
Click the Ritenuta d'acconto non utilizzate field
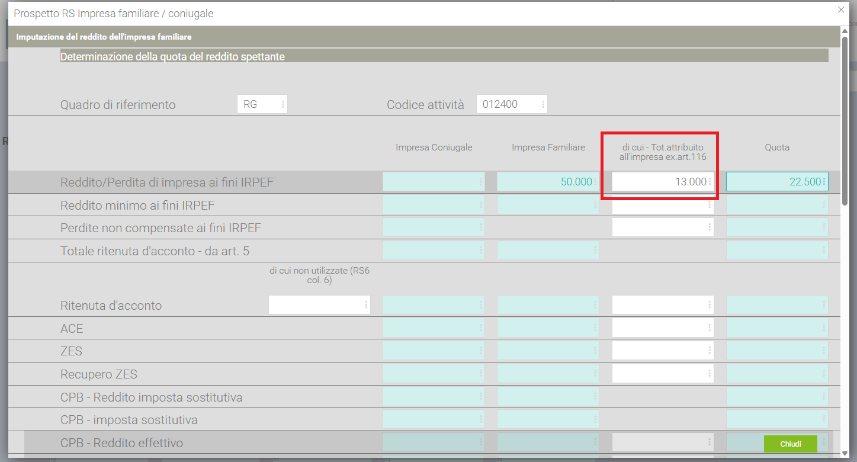tap(319, 305)
